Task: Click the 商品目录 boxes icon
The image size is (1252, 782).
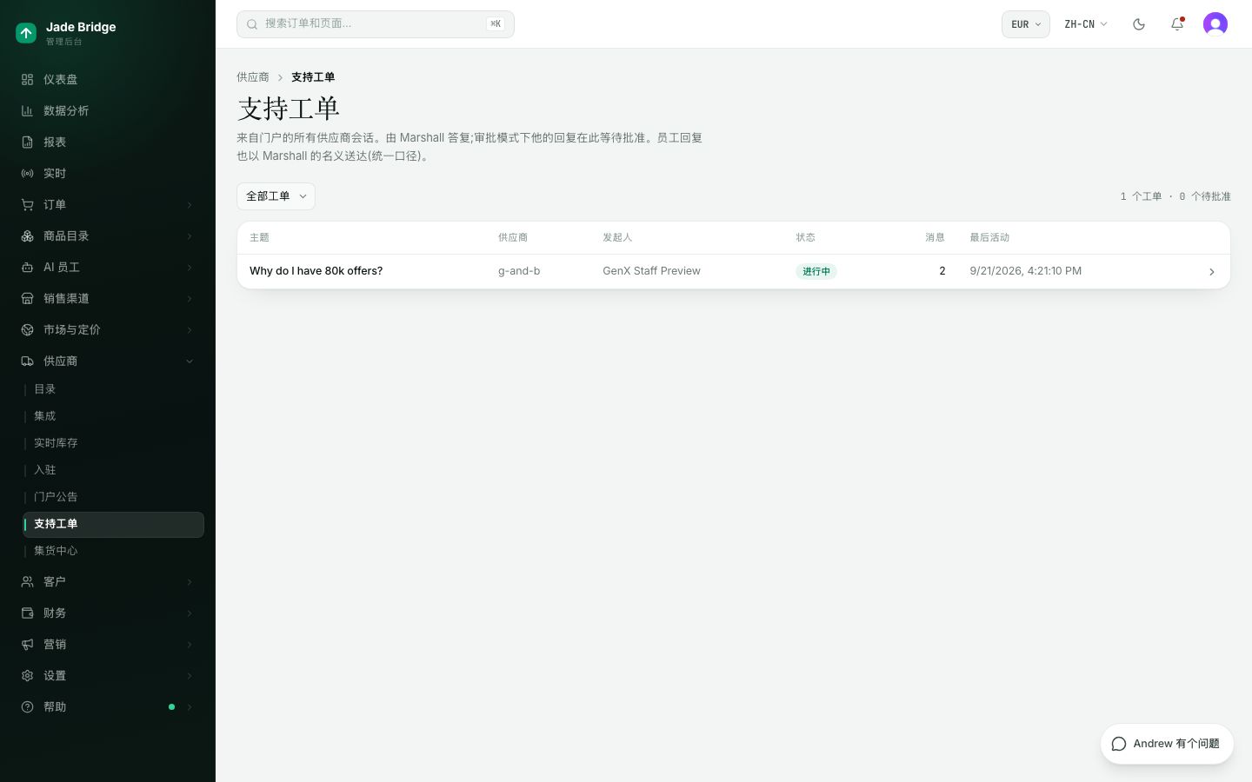Action: pos(27,235)
